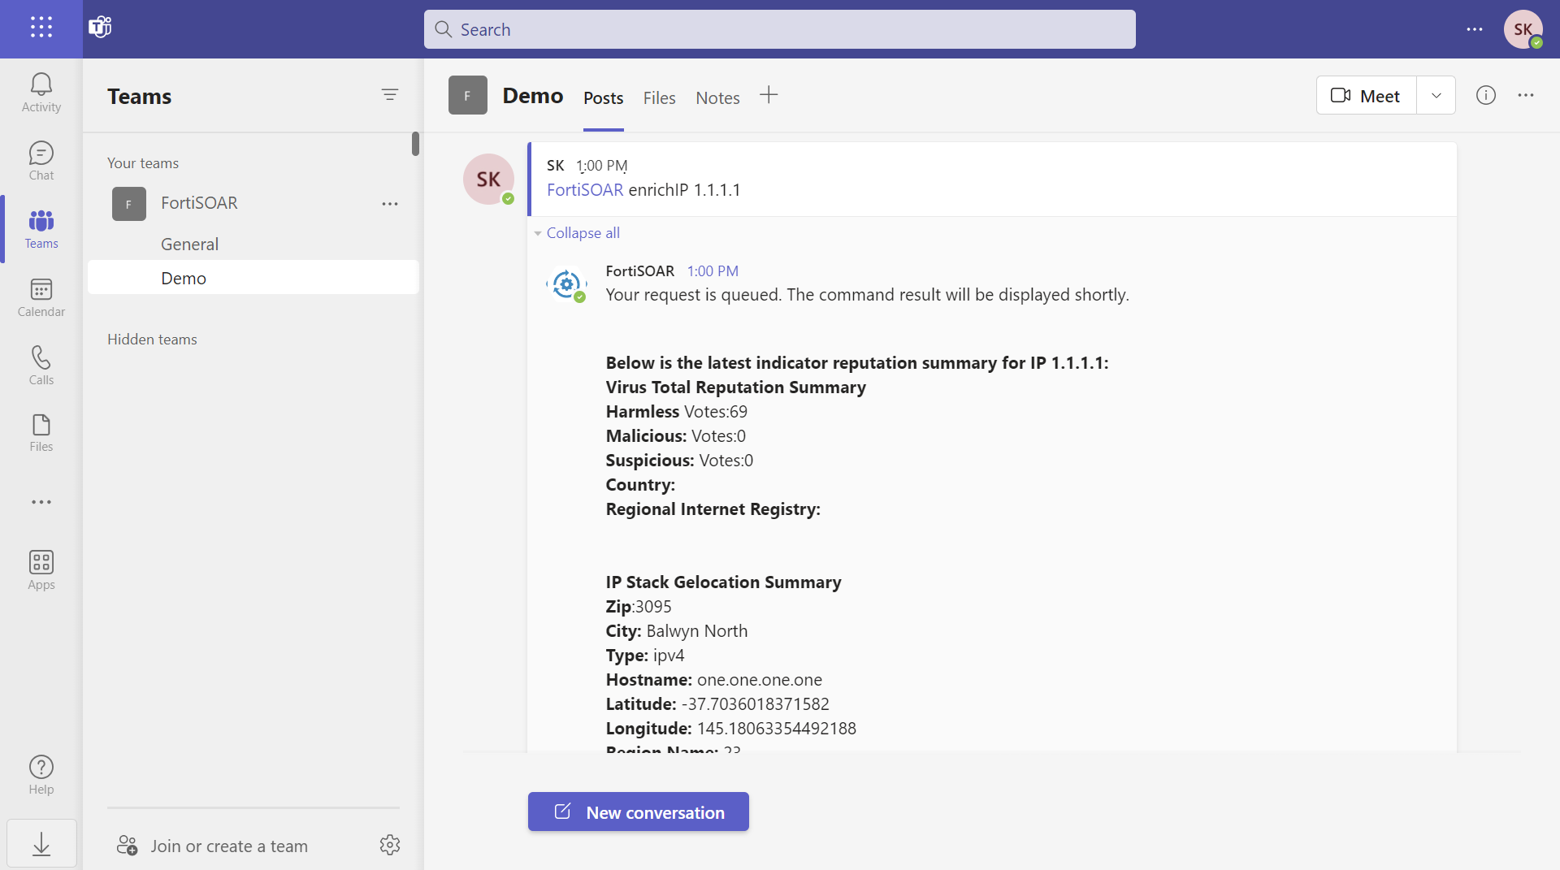Switch to the Notes tab
1560x870 pixels.
(717, 97)
